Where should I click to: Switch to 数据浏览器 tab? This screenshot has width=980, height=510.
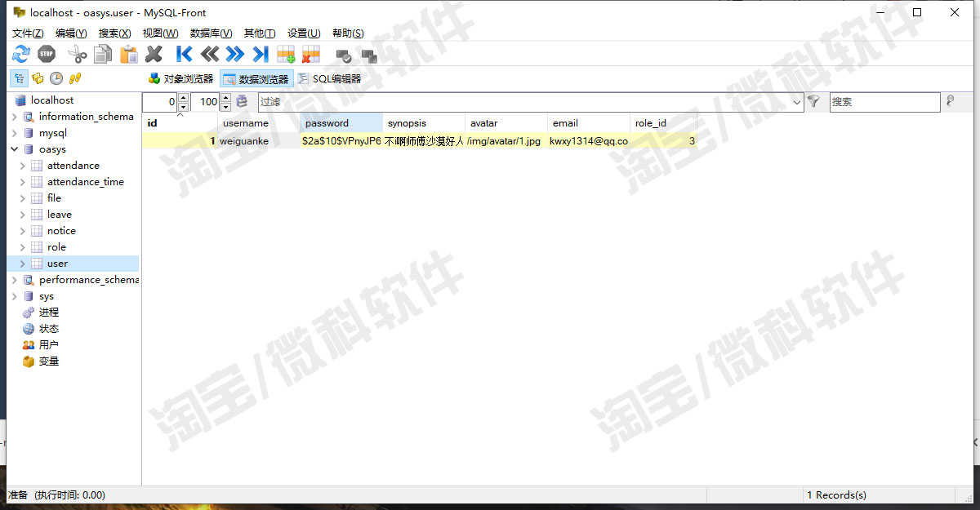pyautogui.click(x=256, y=79)
